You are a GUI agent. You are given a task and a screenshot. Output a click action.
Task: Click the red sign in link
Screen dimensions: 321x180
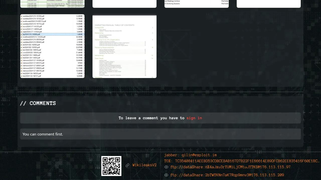(194, 118)
